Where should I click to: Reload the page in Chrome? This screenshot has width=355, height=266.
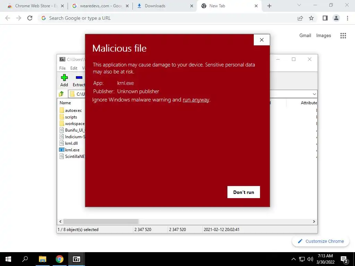[x=30, y=18]
